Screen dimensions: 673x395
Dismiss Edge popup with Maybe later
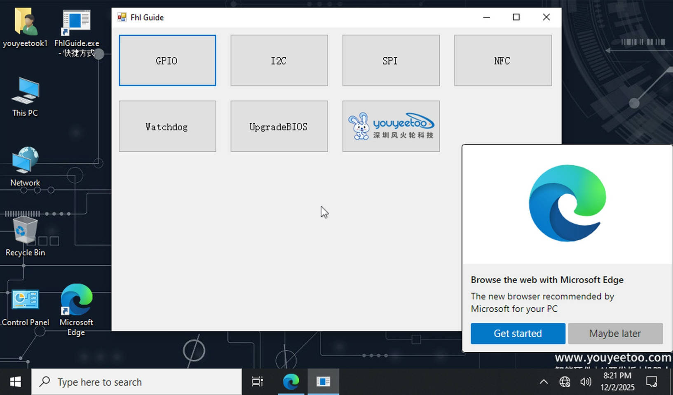[615, 334]
